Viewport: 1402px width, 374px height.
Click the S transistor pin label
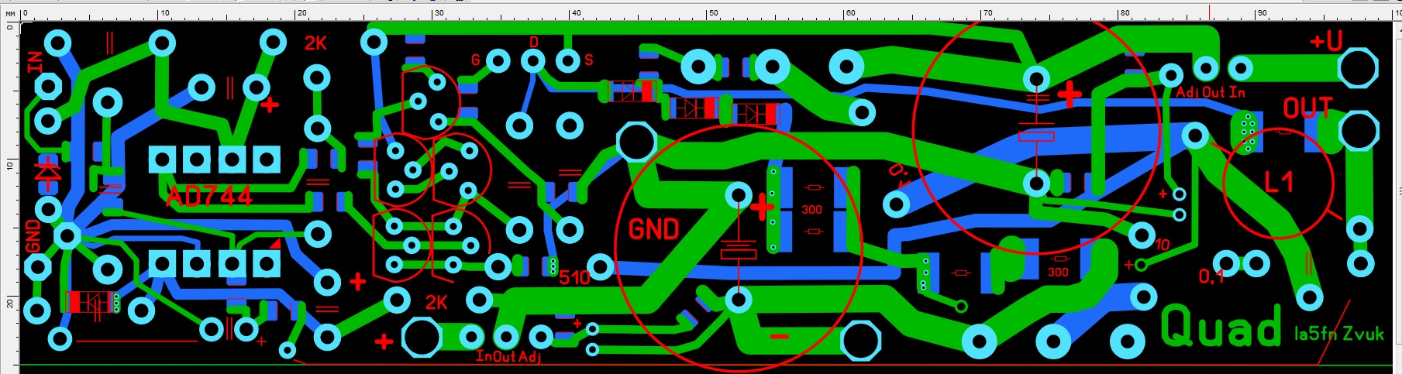pyautogui.click(x=589, y=60)
